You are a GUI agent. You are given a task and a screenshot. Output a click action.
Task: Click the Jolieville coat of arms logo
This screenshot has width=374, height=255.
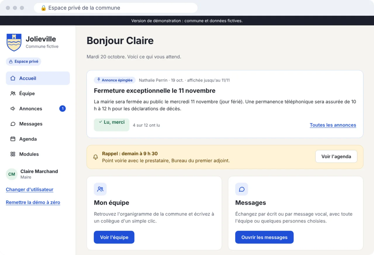(14, 42)
